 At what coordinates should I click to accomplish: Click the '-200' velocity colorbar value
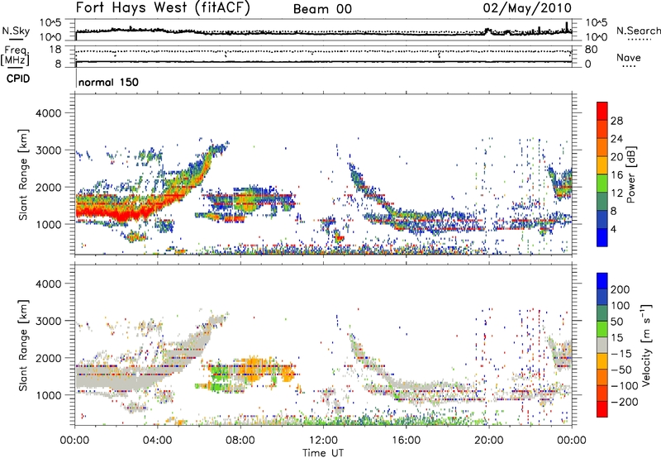coord(624,402)
